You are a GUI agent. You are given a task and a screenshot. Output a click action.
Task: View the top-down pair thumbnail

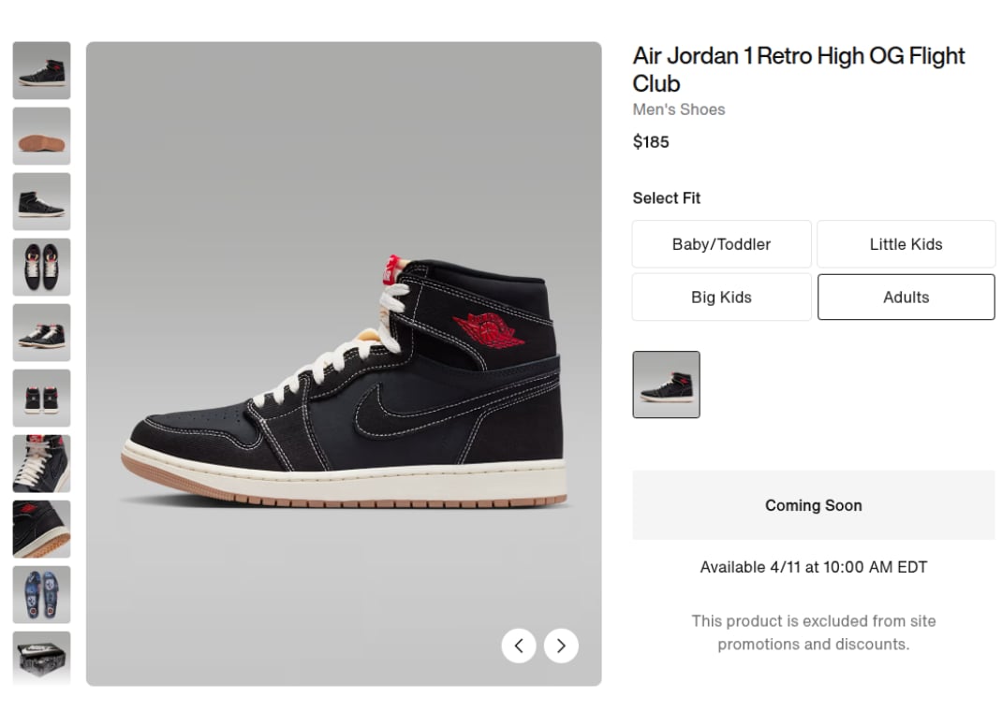[x=41, y=267]
